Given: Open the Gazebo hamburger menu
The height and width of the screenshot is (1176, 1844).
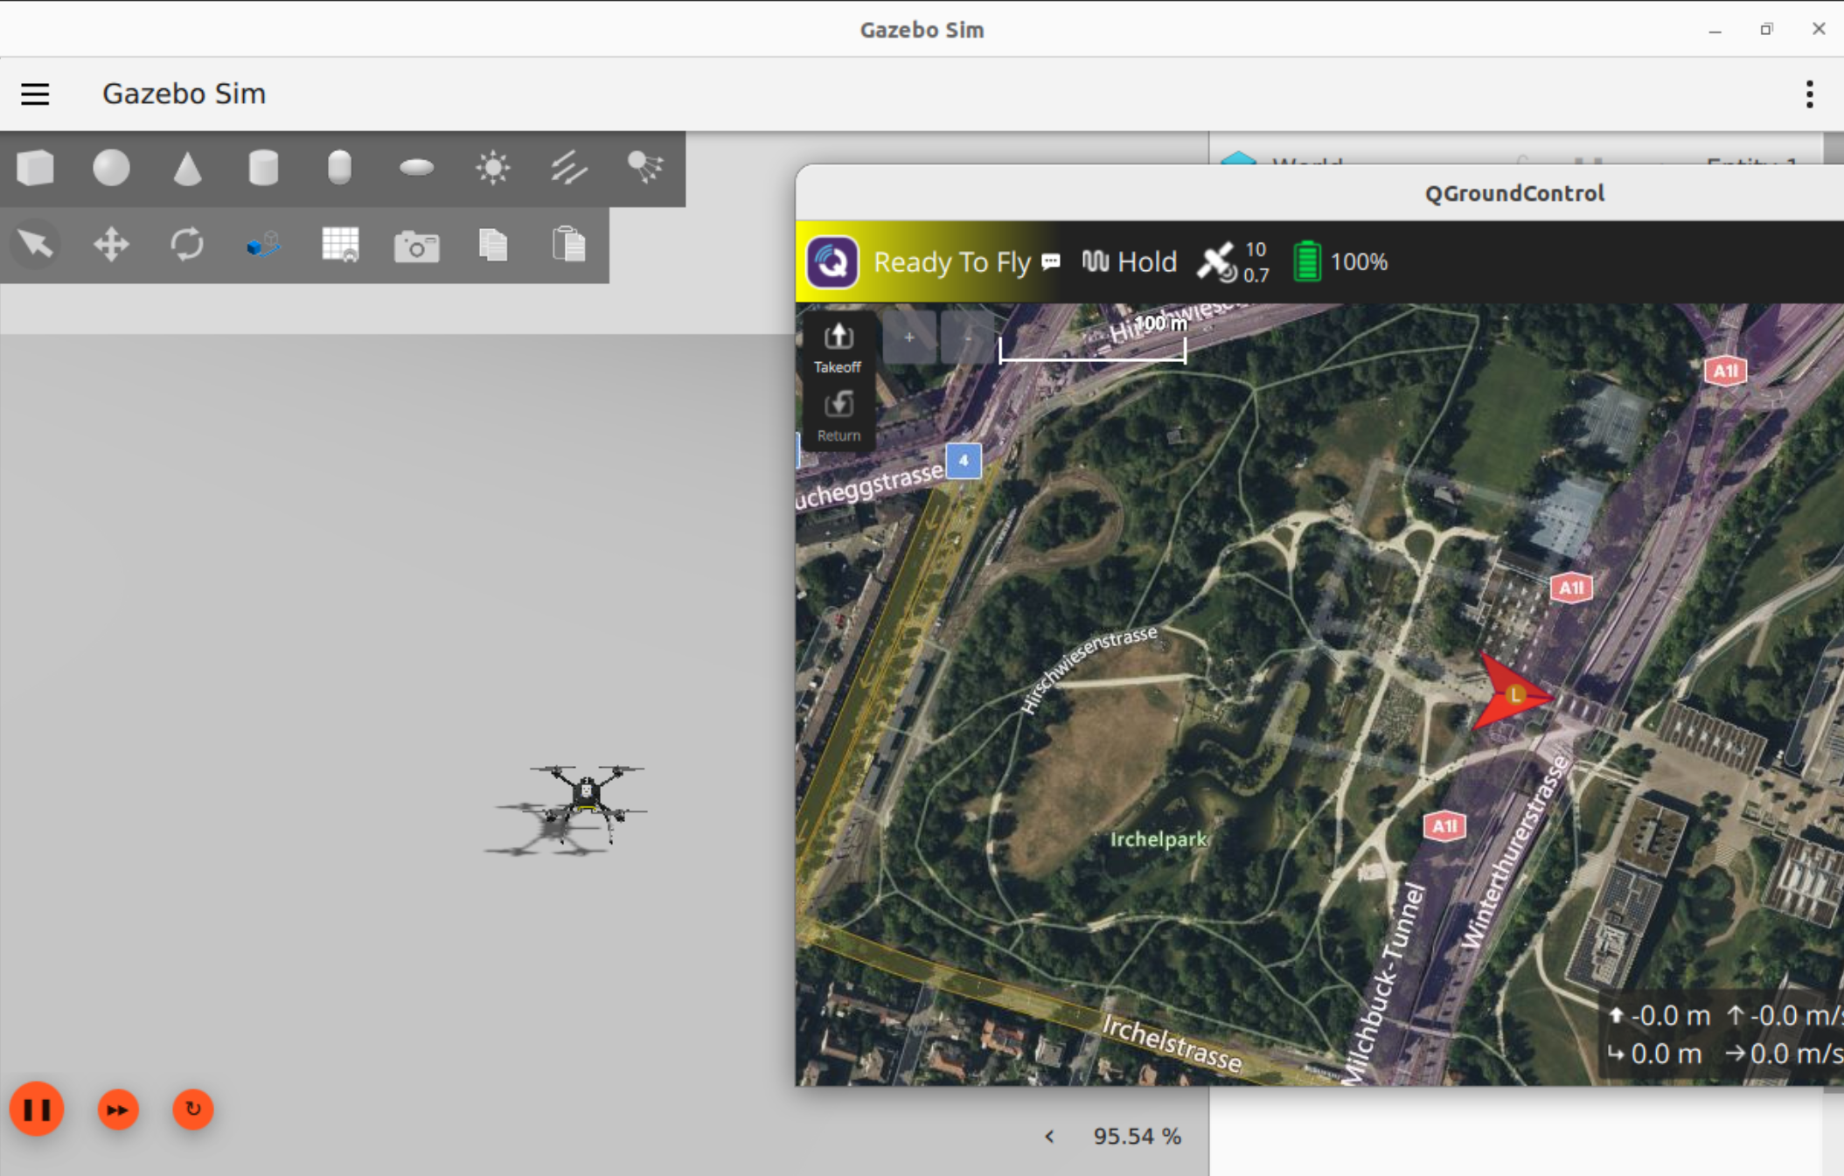Looking at the screenshot, I should pyautogui.click(x=35, y=94).
